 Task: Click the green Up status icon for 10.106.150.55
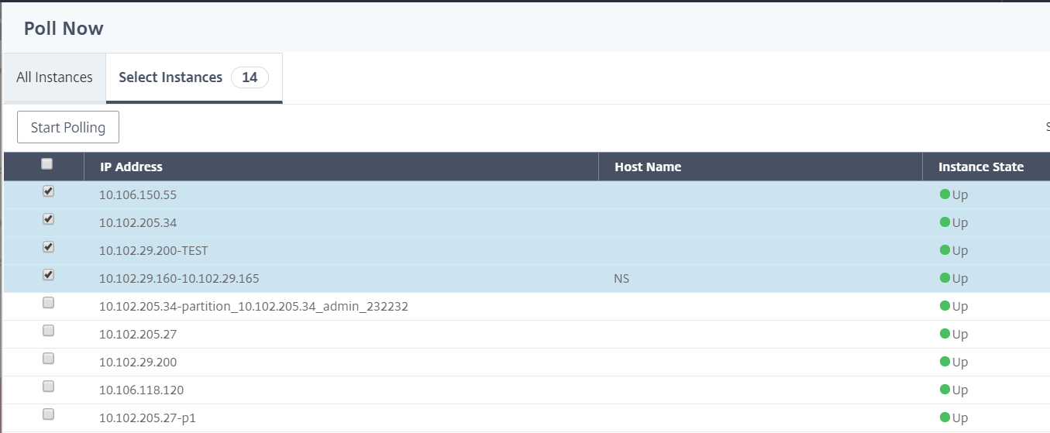coord(945,194)
